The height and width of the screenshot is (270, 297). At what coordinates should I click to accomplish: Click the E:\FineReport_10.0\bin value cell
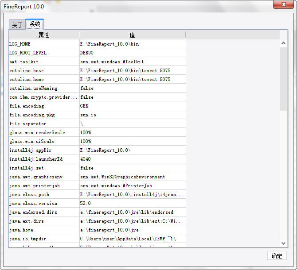pyautogui.click(x=133, y=44)
